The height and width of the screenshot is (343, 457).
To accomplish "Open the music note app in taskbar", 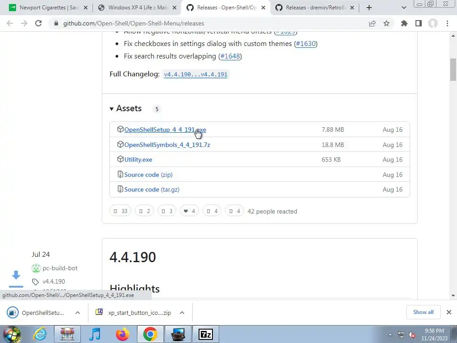I will [x=95, y=334].
